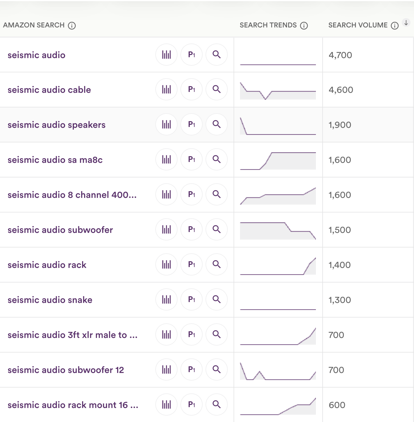Click magnifier icon for rack mount 16 row
The width and height of the screenshot is (414, 422).
(x=217, y=404)
